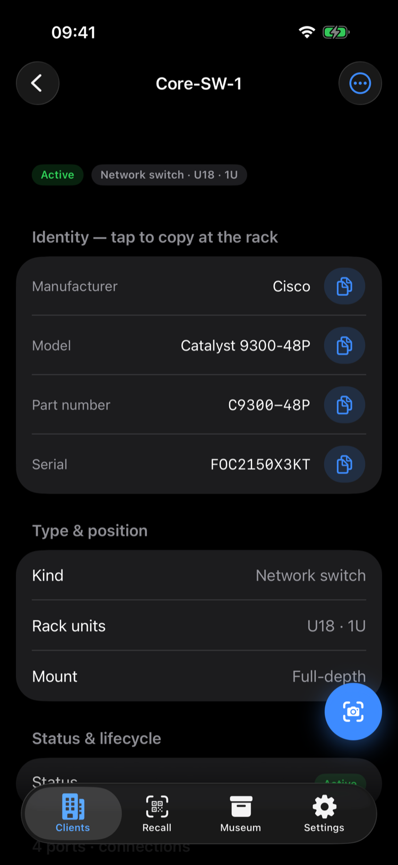This screenshot has height=865, width=398.
Task: Go back using the top-left arrow
Action: [x=38, y=83]
